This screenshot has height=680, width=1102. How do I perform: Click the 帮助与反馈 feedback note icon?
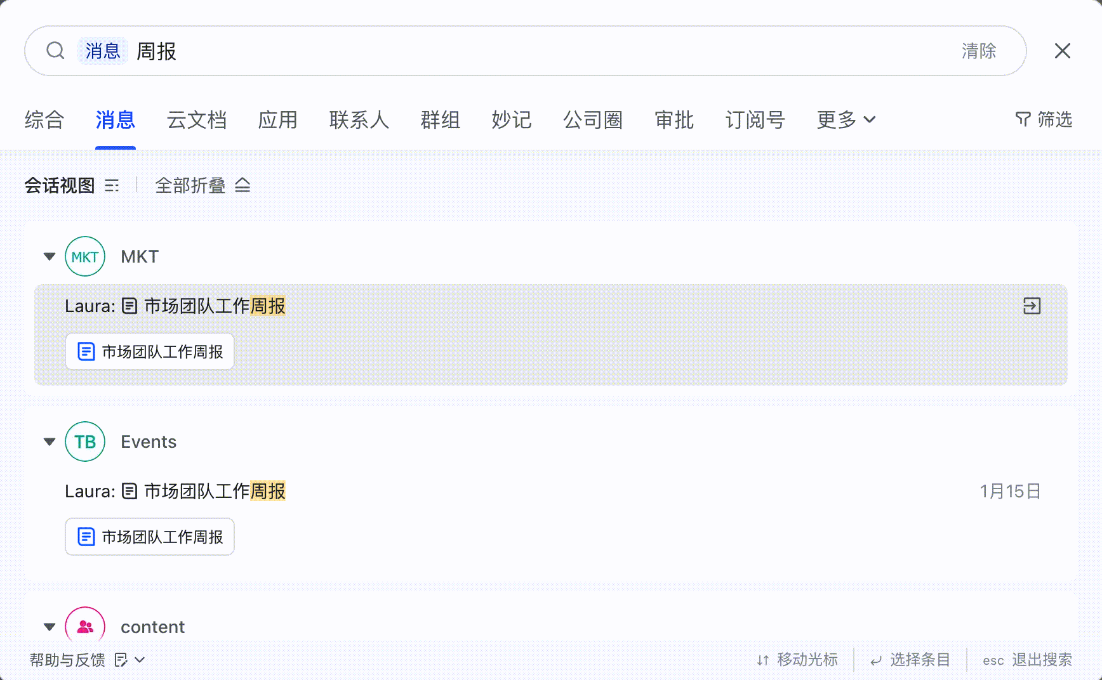(121, 660)
